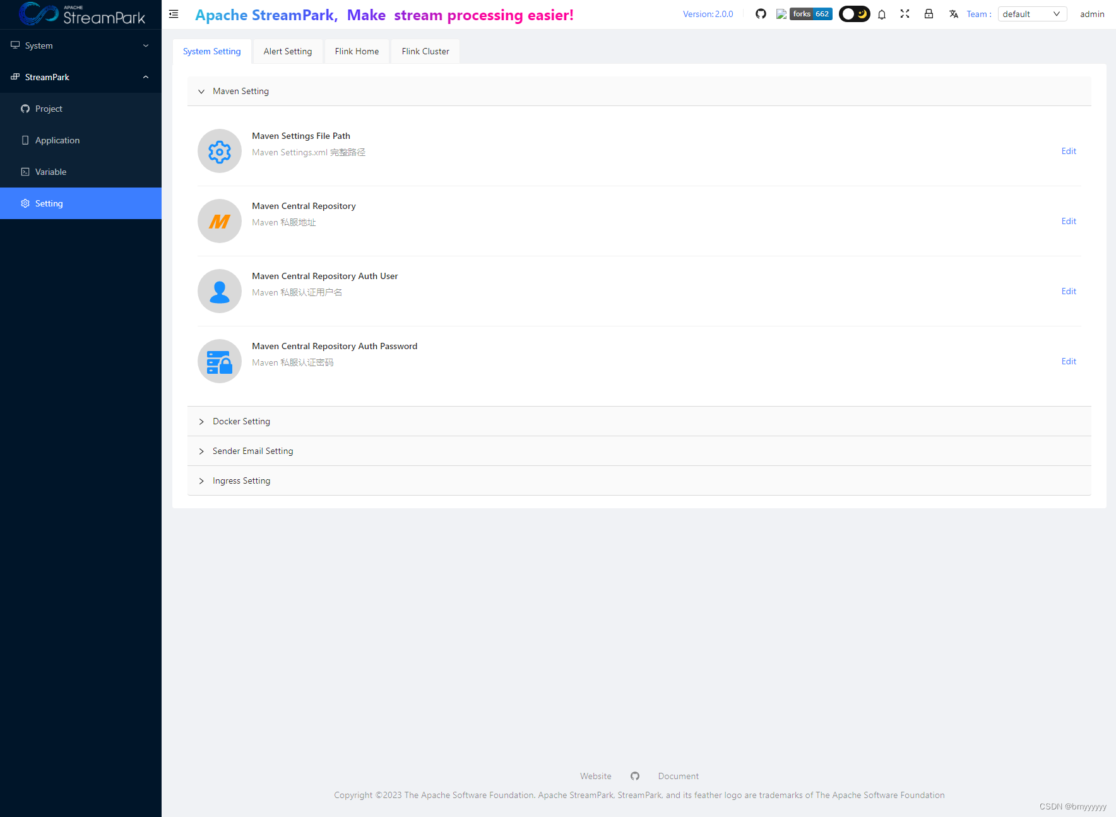Click the gear icon beside Setting

(25, 203)
